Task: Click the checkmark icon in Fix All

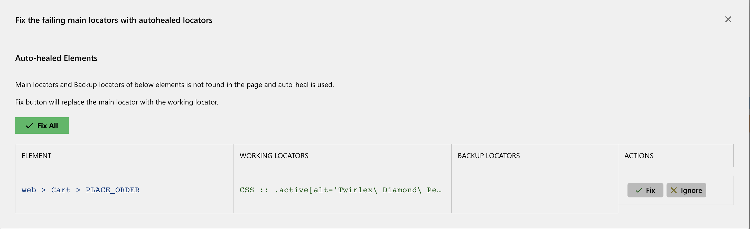Action: click(29, 126)
